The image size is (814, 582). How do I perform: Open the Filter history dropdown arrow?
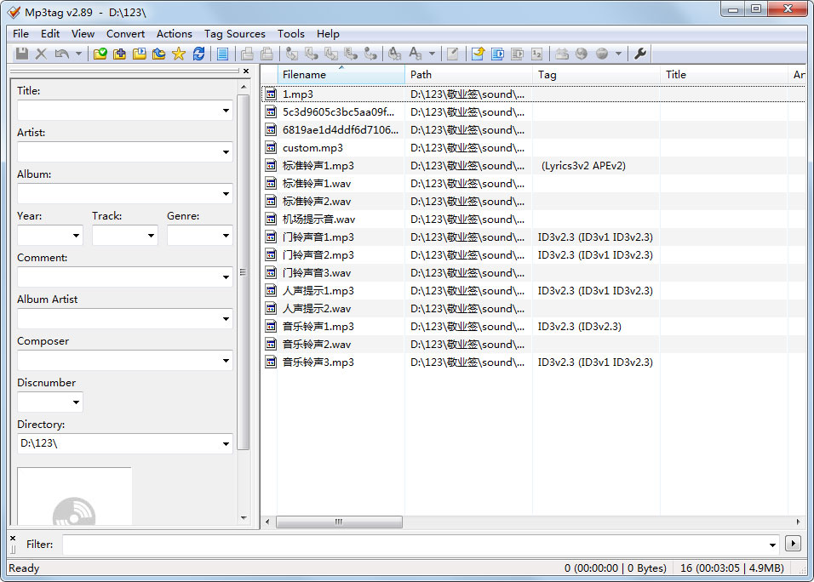click(x=772, y=545)
